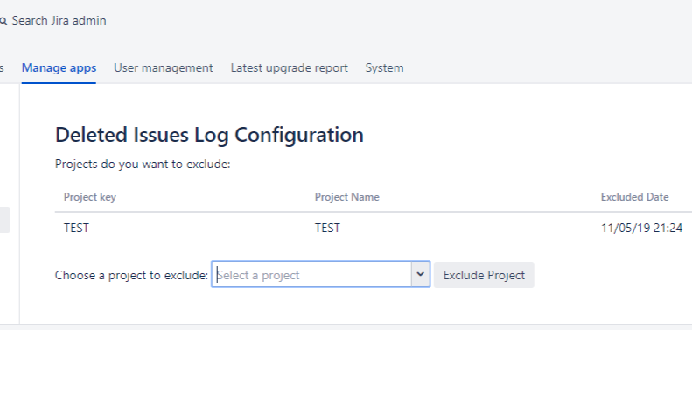Click the 11/05/19 21:24 excluded date cell
Image resolution: width=692 pixels, height=394 pixels.
click(x=641, y=229)
